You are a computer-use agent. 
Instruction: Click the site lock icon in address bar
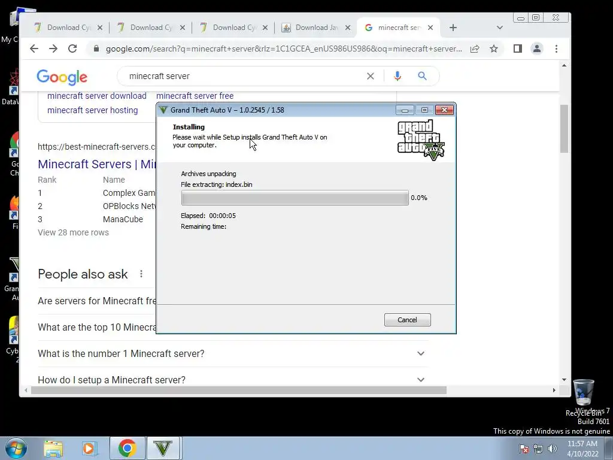click(96, 49)
